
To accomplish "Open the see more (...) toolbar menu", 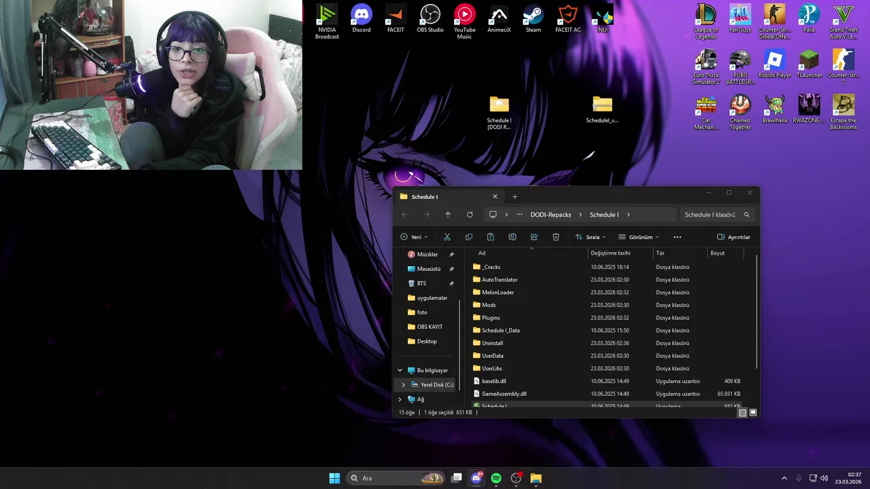I will click(677, 237).
